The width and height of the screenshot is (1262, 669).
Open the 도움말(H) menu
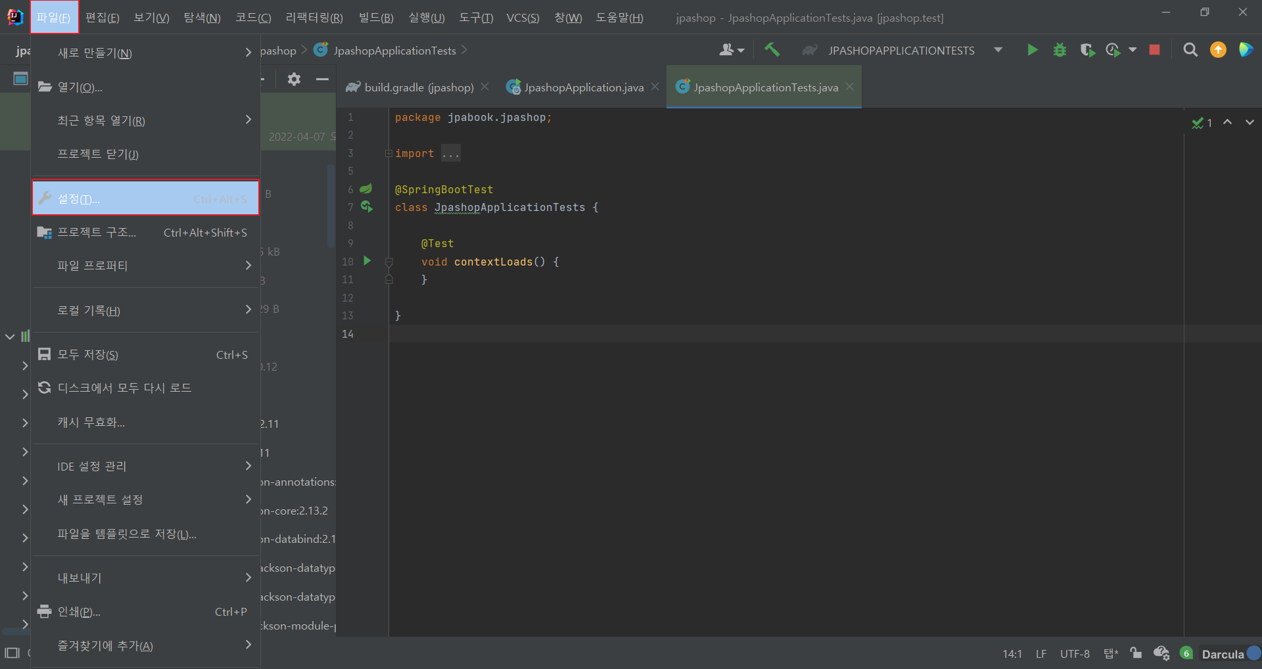619,18
